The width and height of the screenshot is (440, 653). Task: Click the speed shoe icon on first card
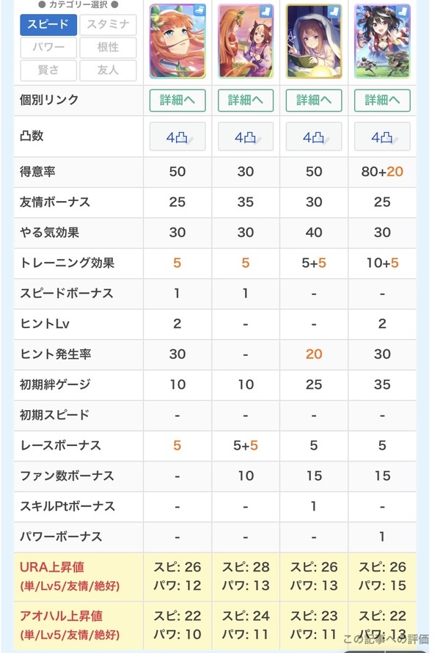coord(199,10)
